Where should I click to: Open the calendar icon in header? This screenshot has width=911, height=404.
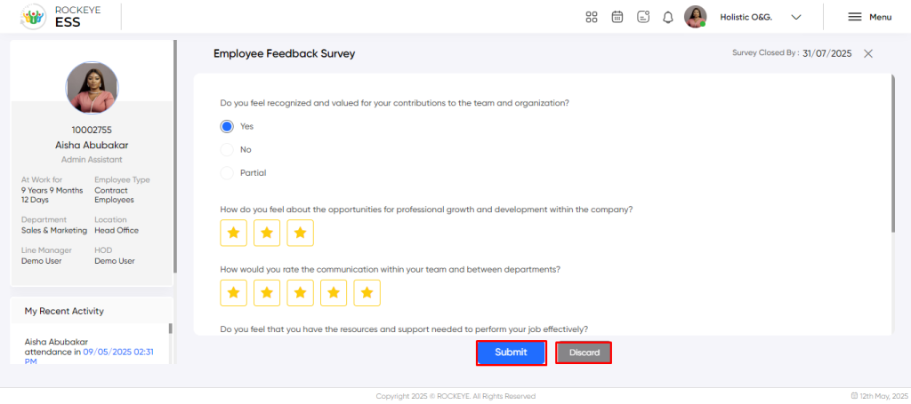pos(617,17)
